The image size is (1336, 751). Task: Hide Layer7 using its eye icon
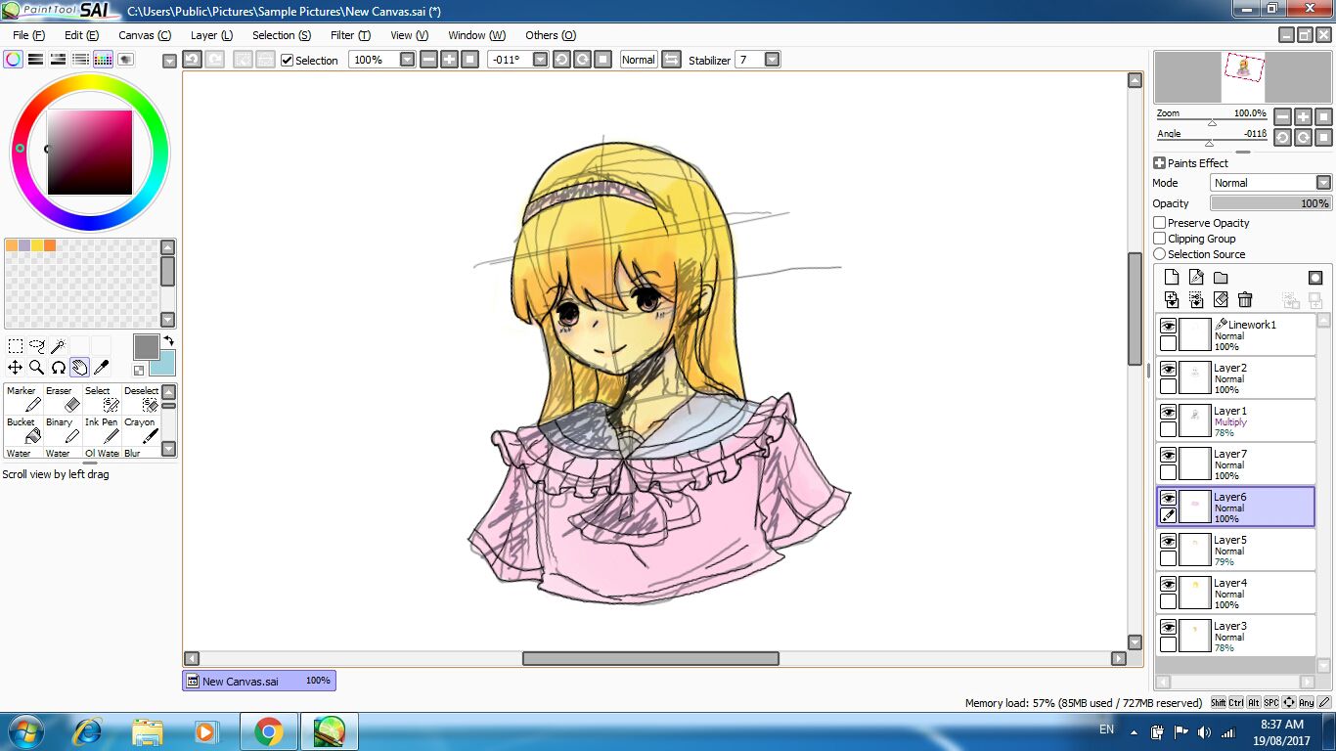pyautogui.click(x=1168, y=455)
